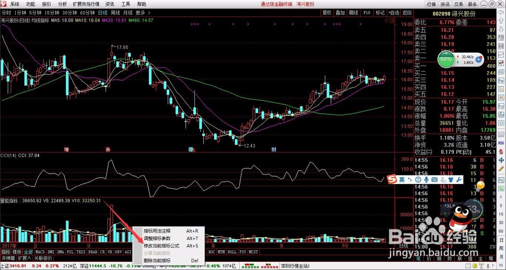Click the blue four-way move arrows icon

(501, 160)
